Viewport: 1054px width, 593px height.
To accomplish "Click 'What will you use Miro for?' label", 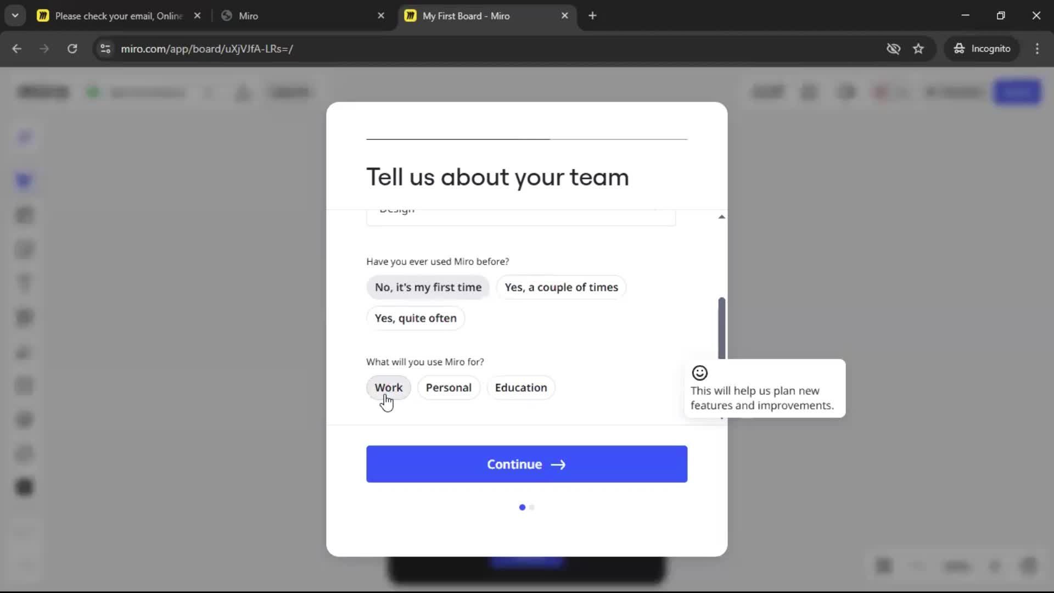I will [425, 362].
